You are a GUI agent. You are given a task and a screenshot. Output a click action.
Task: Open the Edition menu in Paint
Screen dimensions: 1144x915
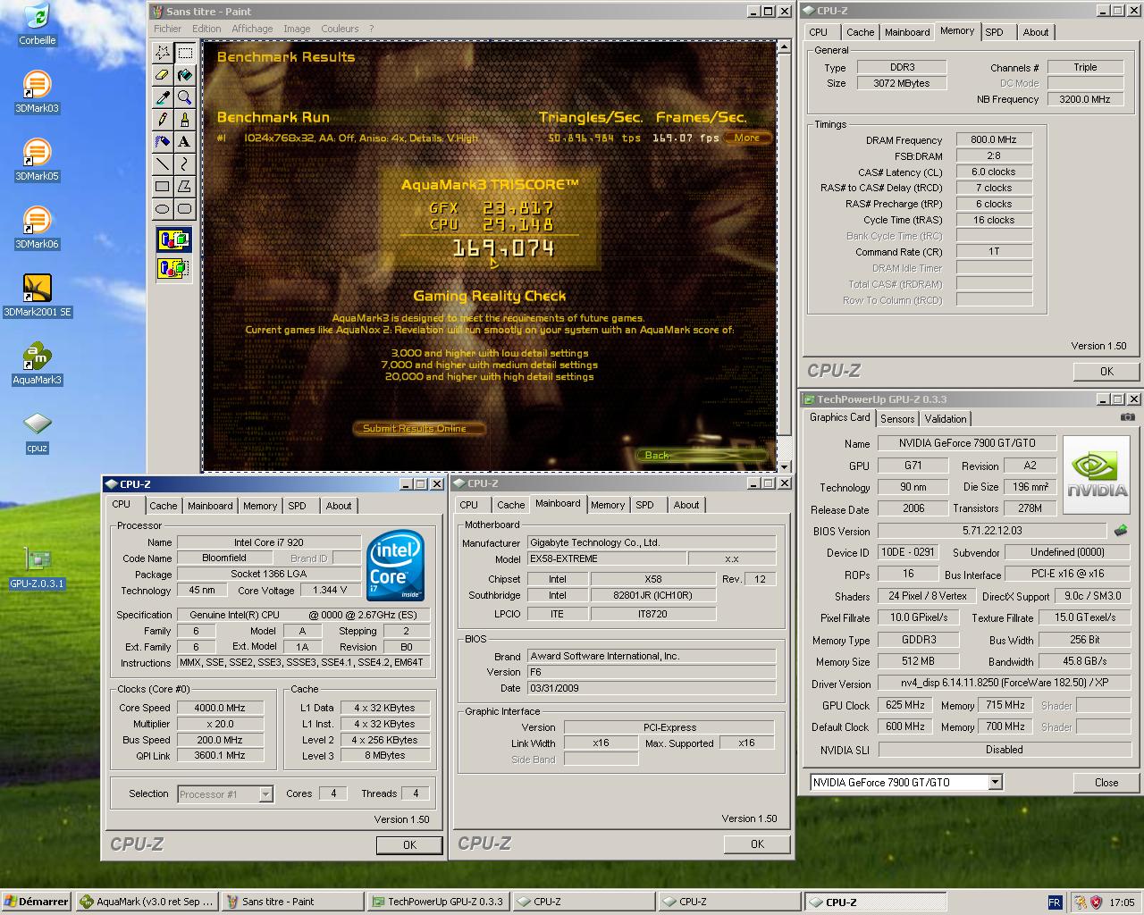(x=206, y=29)
